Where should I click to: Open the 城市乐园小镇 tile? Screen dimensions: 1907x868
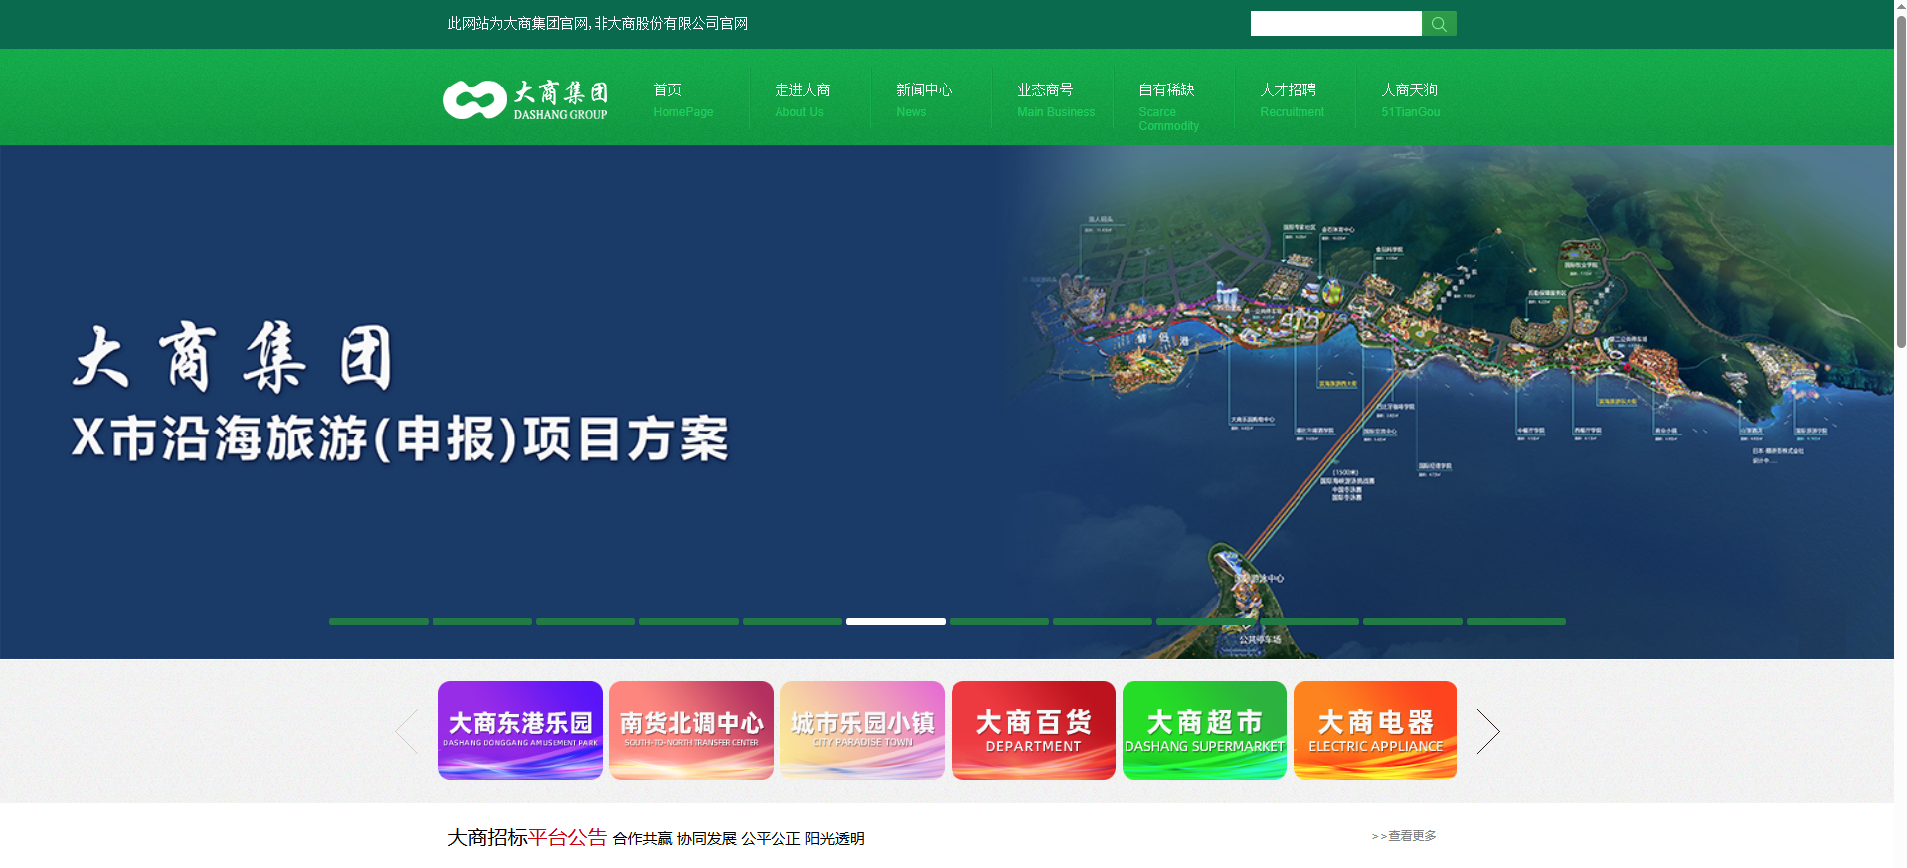tap(862, 730)
